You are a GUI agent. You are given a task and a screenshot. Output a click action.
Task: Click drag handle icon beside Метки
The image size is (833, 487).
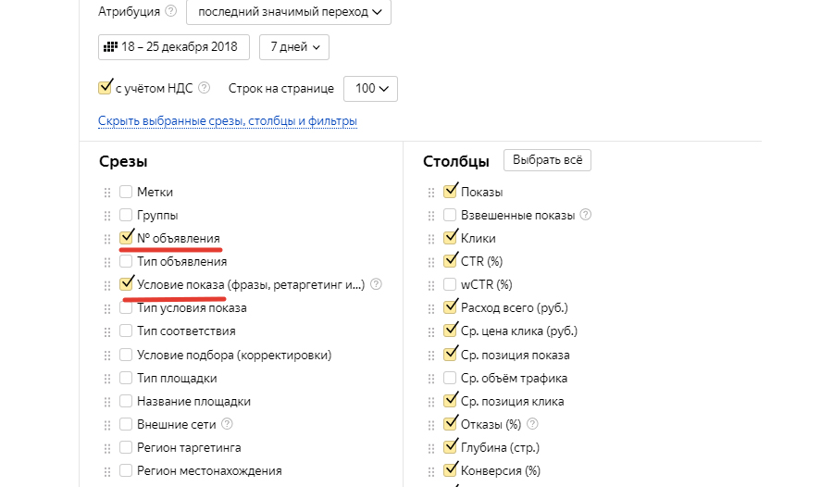point(107,193)
